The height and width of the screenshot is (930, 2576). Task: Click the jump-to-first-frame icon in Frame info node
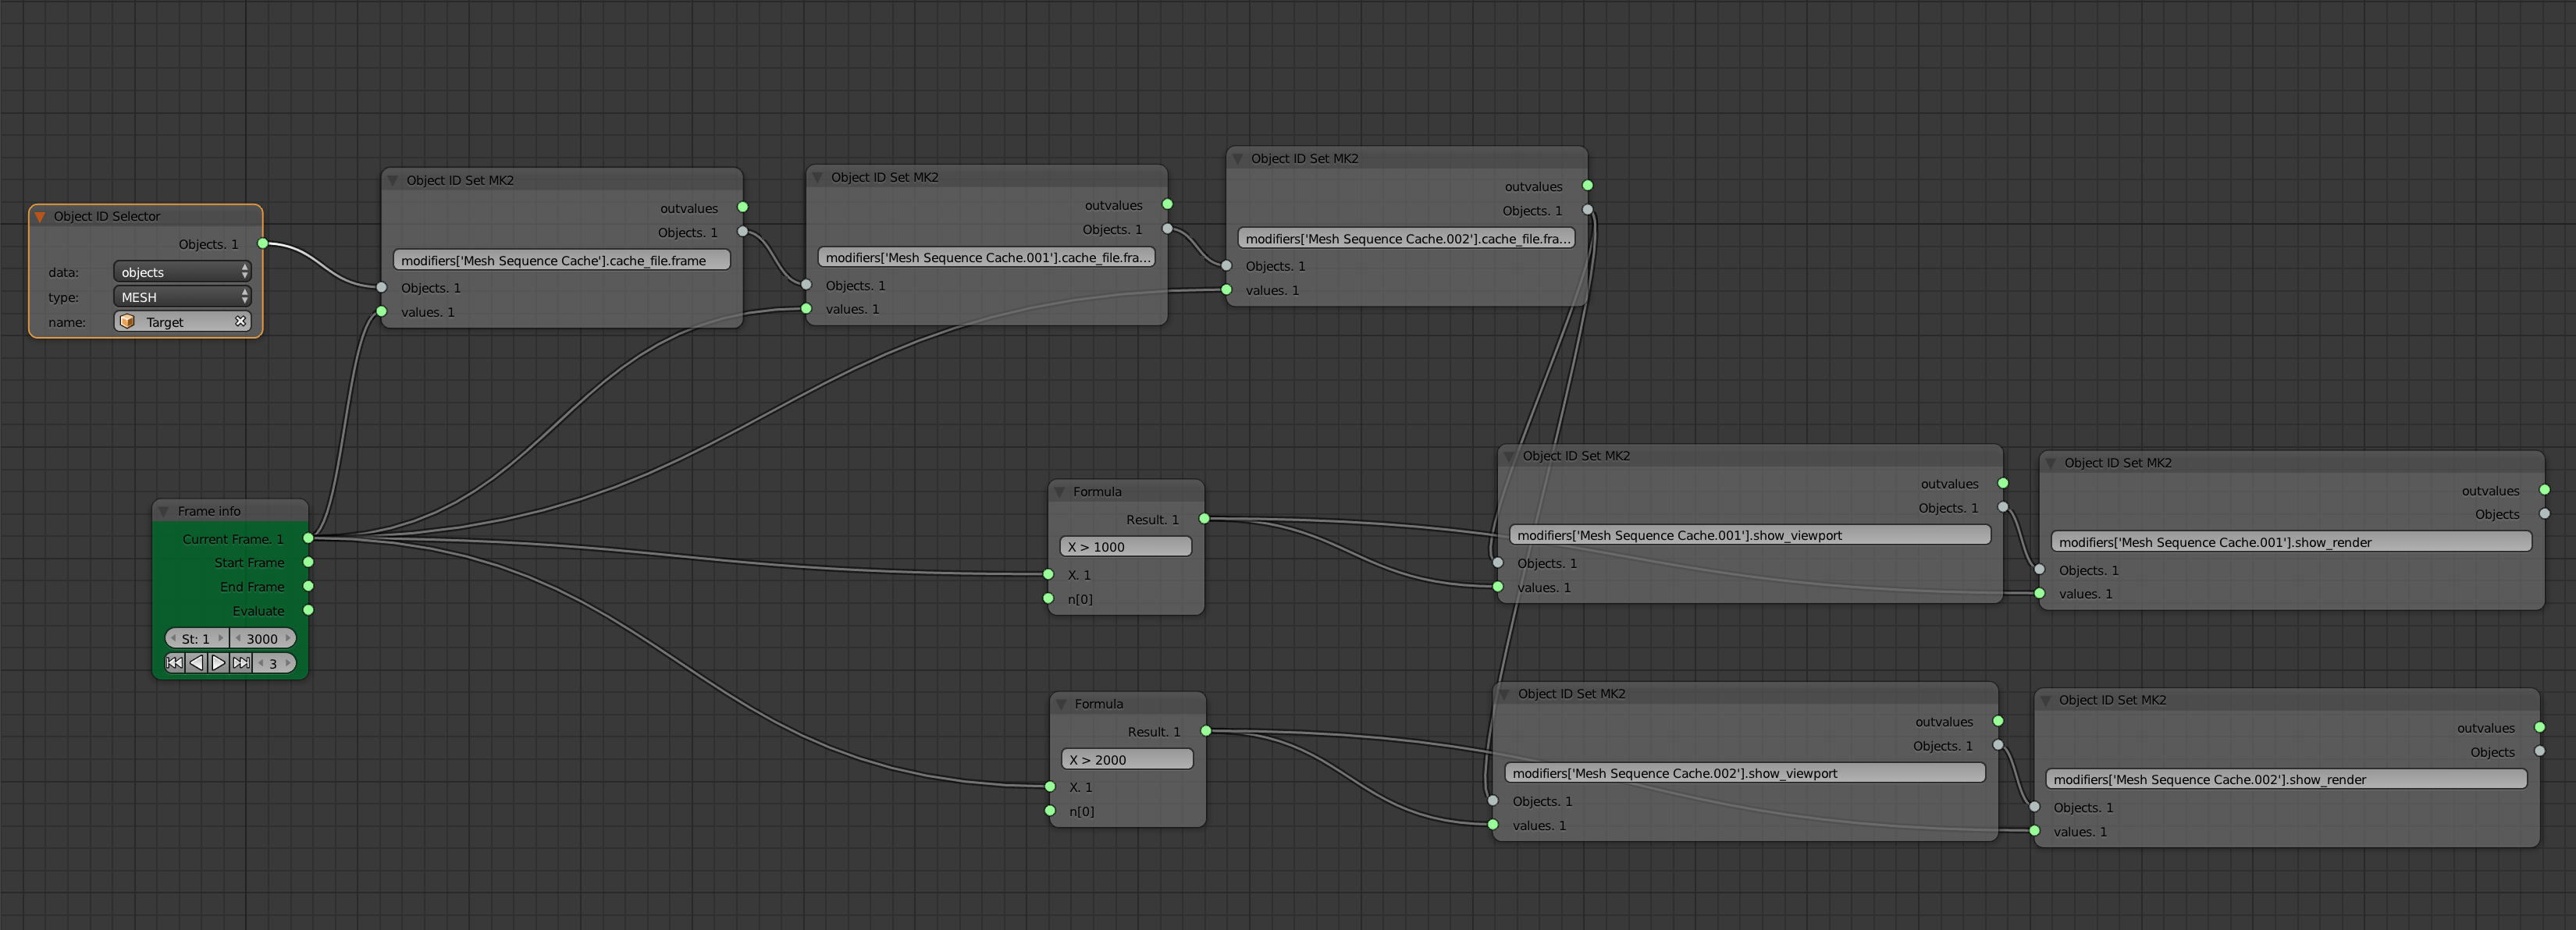coord(174,662)
